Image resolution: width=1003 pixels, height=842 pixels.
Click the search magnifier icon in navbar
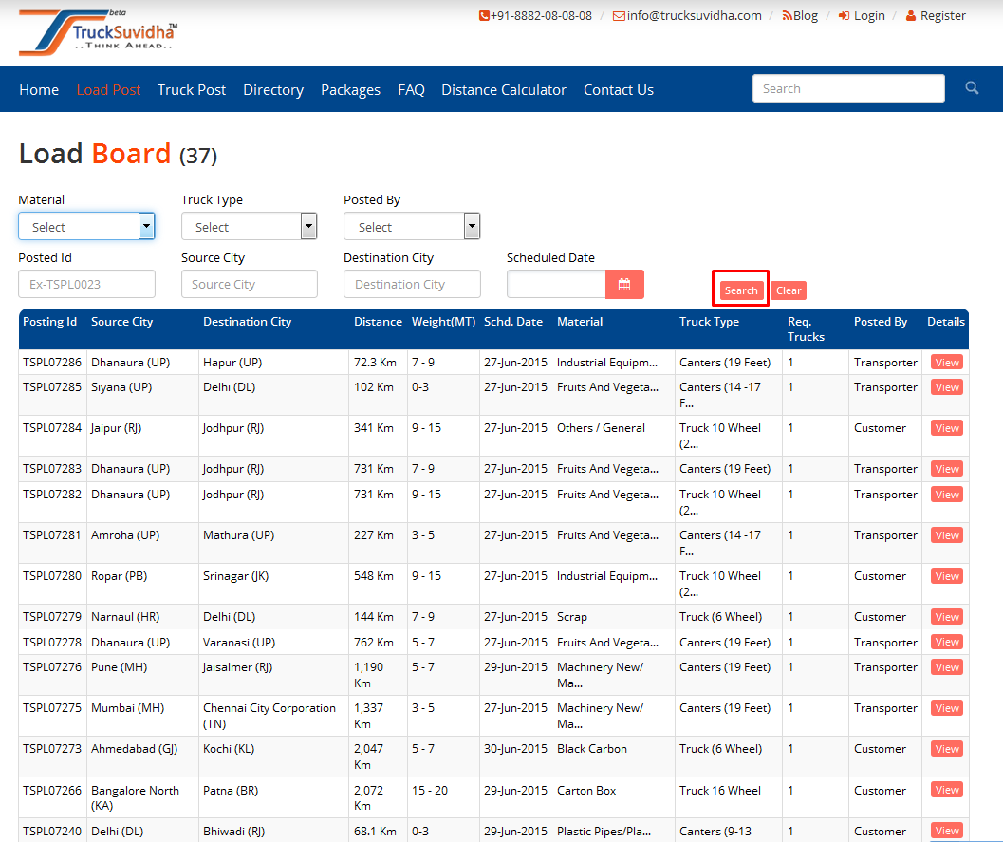(x=972, y=88)
